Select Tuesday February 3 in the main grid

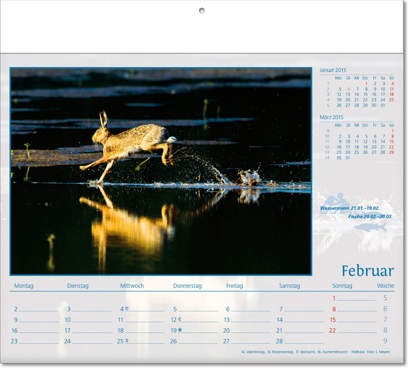(69, 309)
